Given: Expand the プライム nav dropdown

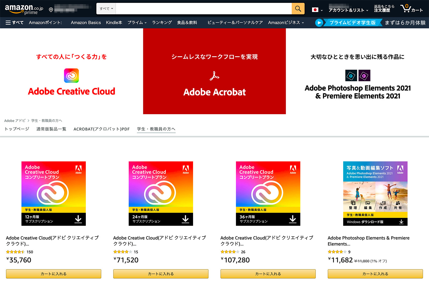Looking at the screenshot, I should [x=137, y=23].
